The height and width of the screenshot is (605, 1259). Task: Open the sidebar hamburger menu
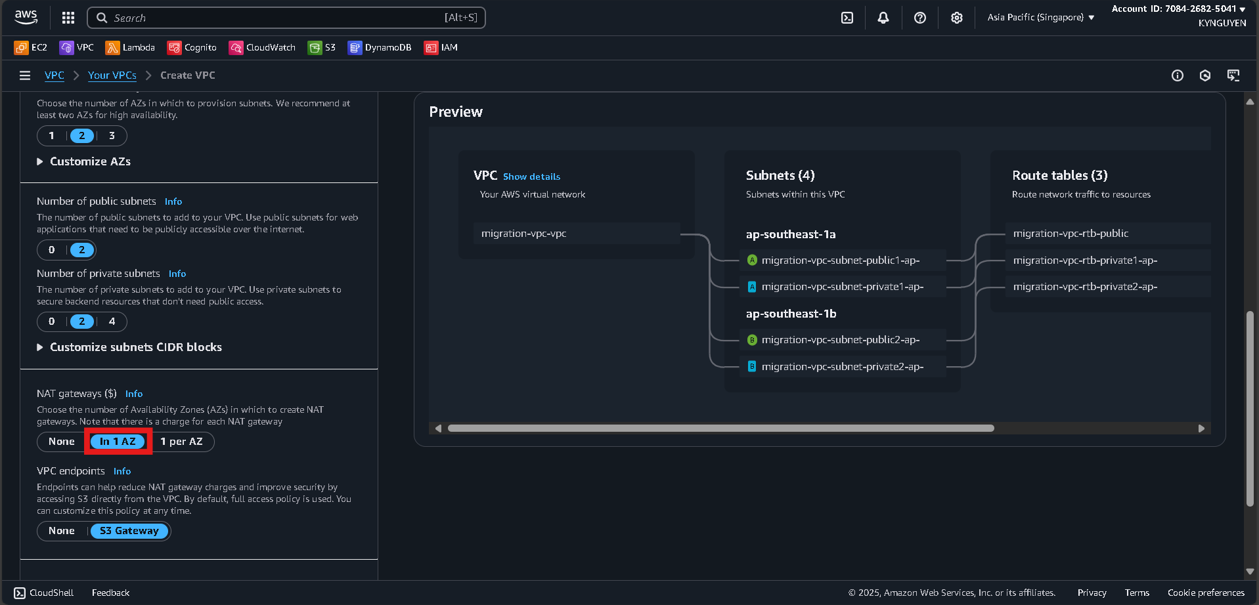tap(24, 75)
